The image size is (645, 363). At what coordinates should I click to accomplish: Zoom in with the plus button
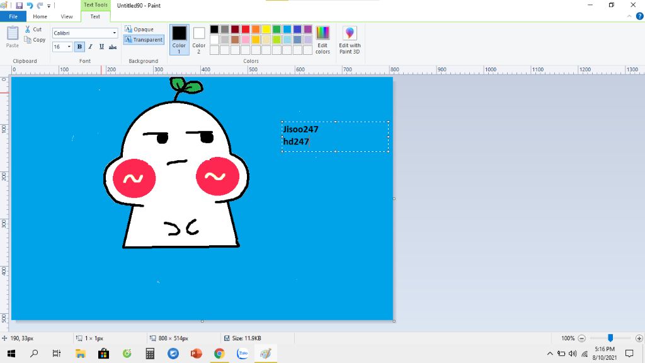click(639, 338)
